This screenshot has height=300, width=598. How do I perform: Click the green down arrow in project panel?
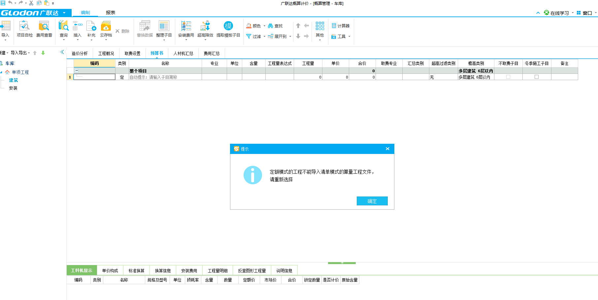(43, 53)
